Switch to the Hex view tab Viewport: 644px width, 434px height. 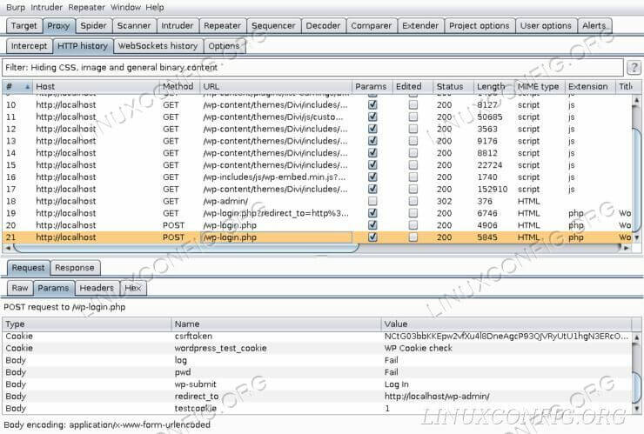pos(132,288)
